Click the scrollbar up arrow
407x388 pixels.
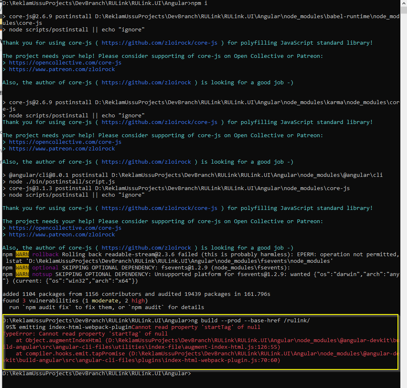pyautogui.click(x=404, y=2)
